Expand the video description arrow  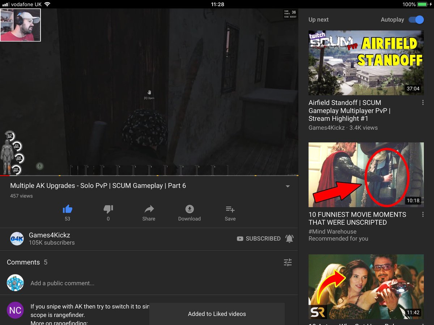click(x=288, y=186)
